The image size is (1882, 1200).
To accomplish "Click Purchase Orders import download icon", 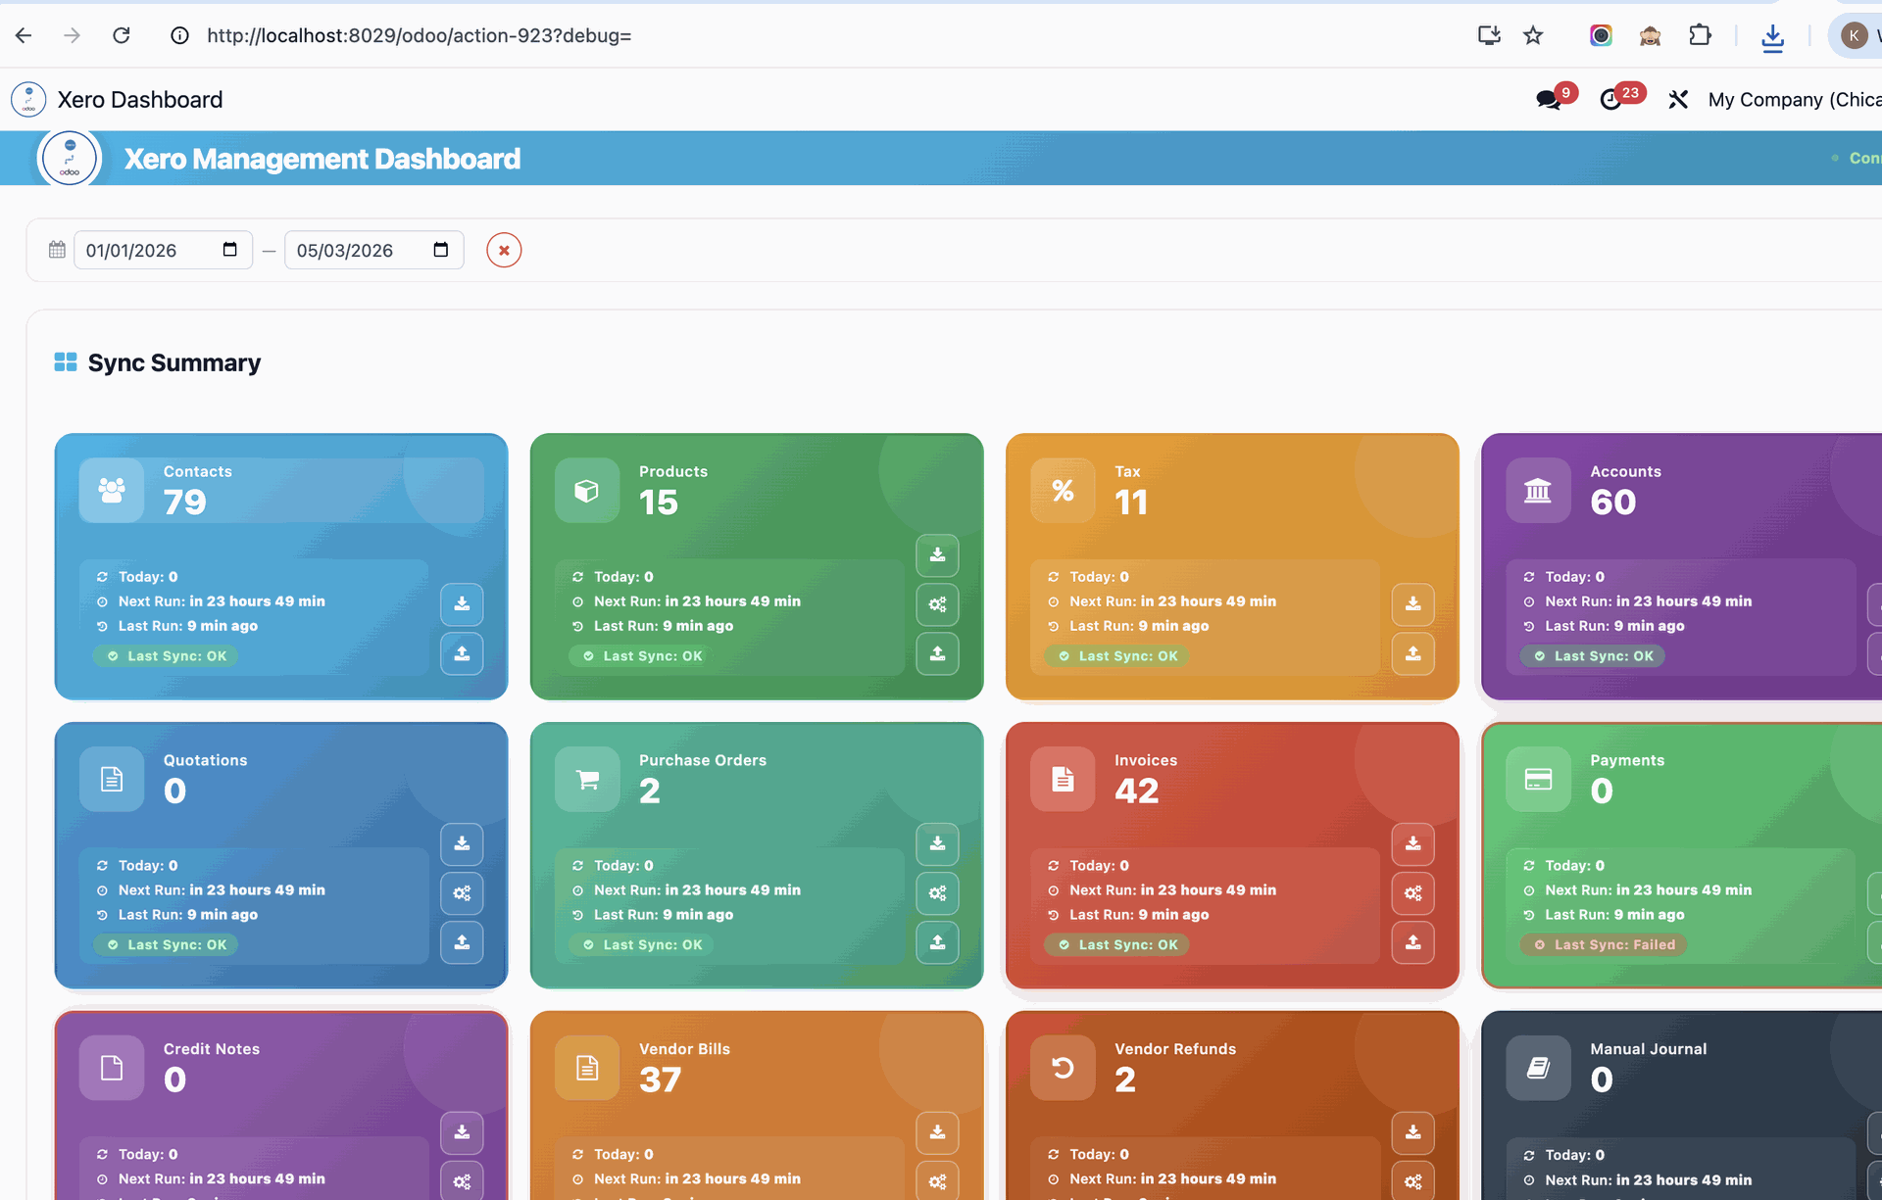I will click(937, 843).
